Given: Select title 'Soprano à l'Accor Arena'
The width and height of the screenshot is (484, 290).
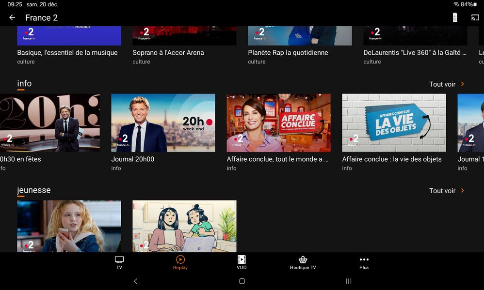Looking at the screenshot, I should [168, 53].
